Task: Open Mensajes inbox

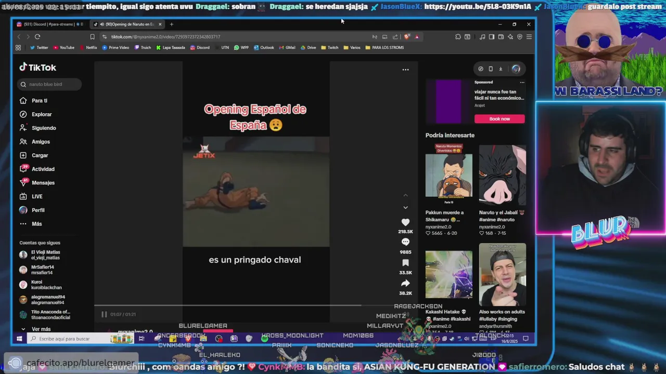Action: [36, 182]
